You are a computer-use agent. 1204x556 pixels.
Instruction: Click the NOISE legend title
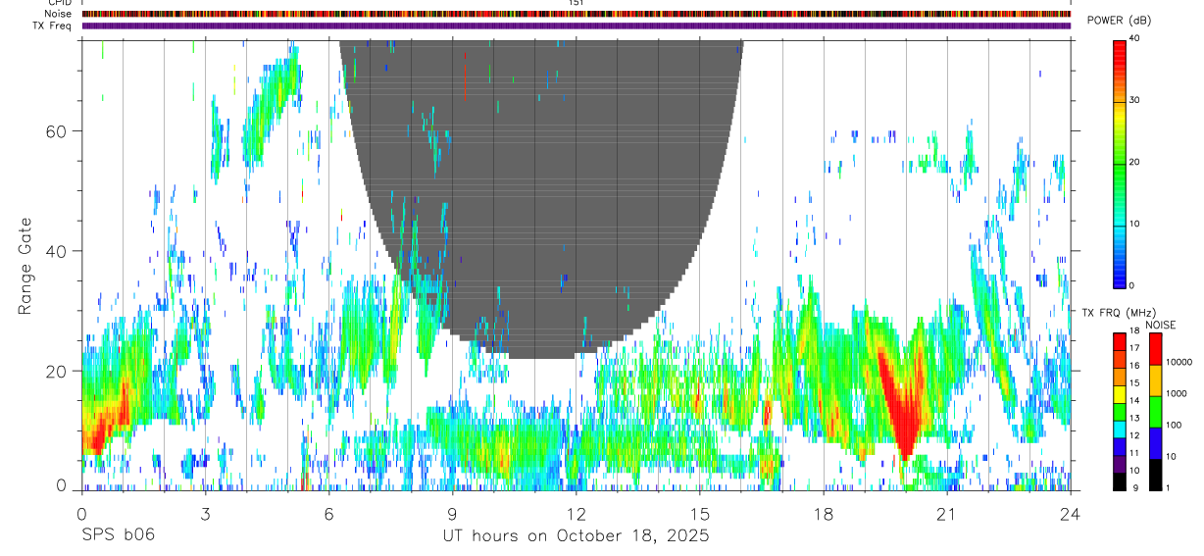(x=1161, y=325)
